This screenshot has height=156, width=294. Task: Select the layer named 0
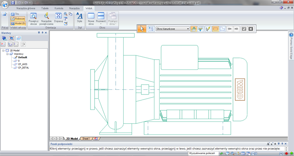coord(19,61)
